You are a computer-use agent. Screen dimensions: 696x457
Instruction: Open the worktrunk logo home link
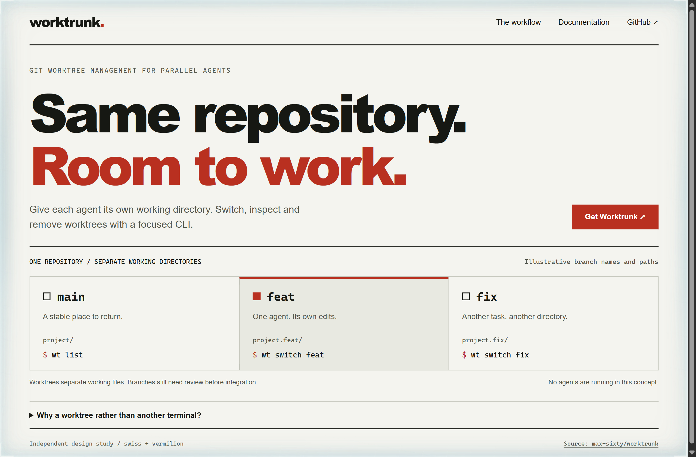pyautogui.click(x=66, y=22)
